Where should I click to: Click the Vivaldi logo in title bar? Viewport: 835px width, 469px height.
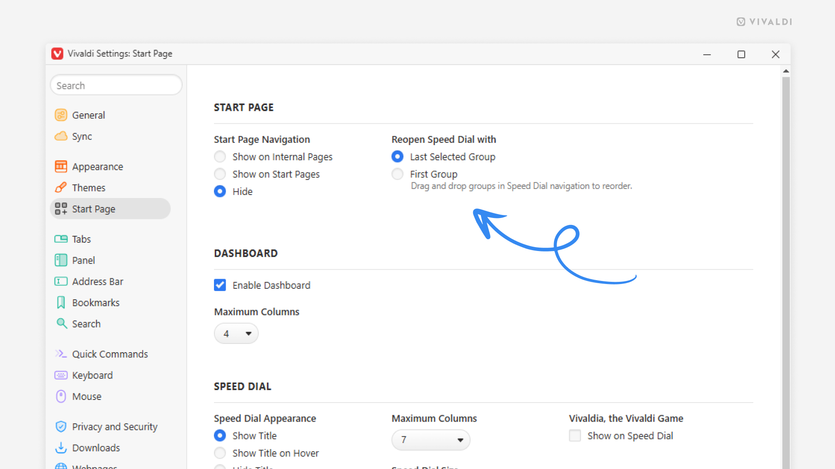tap(57, 53)
